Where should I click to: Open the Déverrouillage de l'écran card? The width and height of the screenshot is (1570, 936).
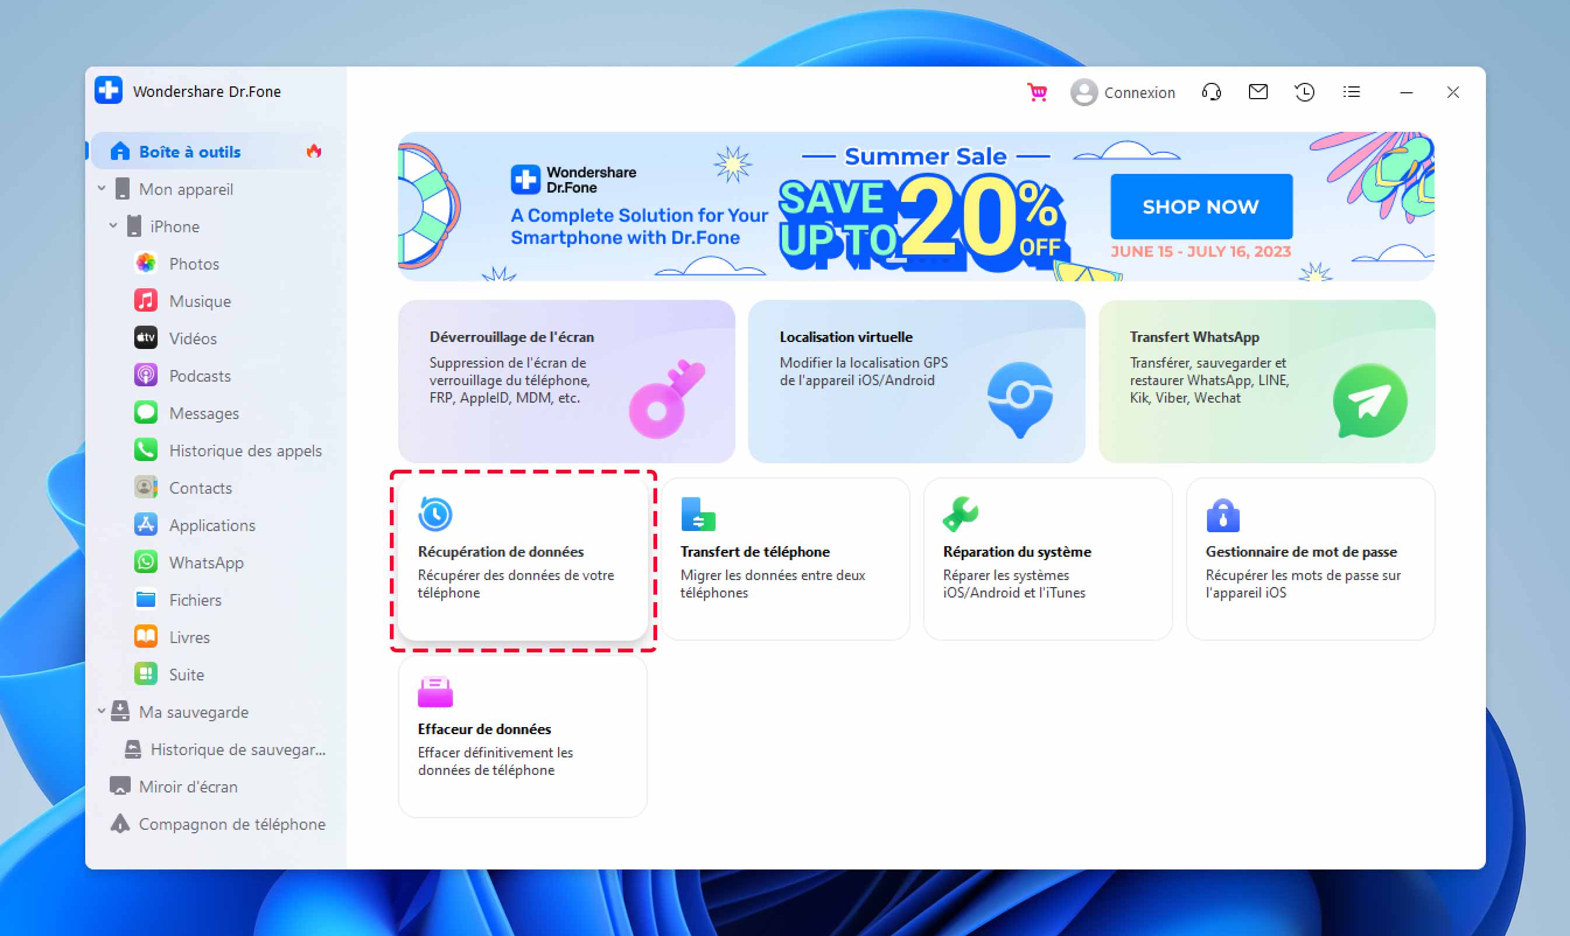pos(567,382)
